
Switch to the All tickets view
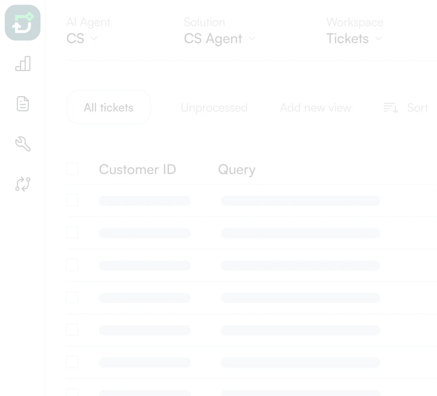108,107
